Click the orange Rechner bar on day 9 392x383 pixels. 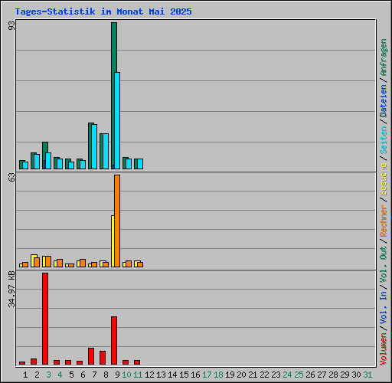pos(117,221)
